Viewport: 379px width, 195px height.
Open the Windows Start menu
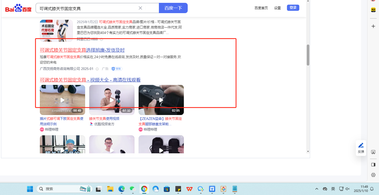pyautogui.click(x=30, y=189)
